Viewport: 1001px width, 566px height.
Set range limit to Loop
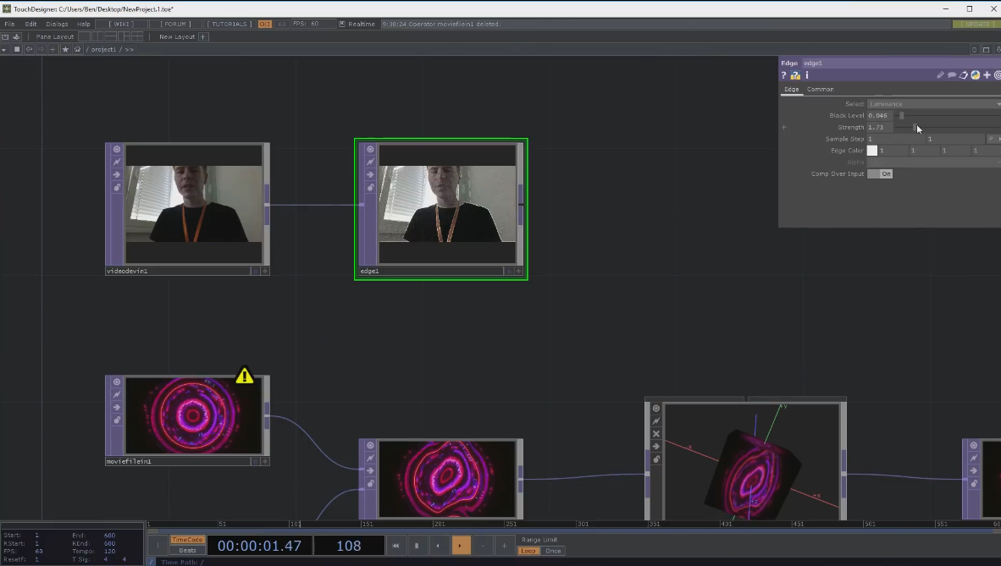(x=528, y=552)
